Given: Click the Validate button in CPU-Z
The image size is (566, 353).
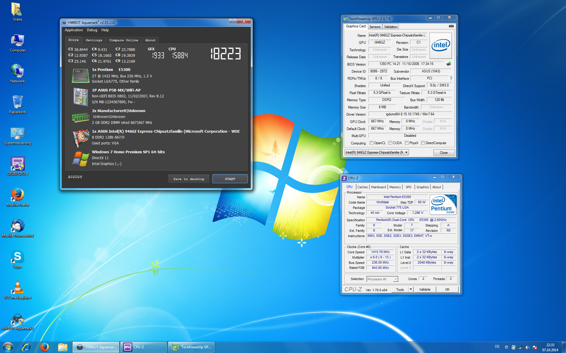Looking at the screenshot, I should coord(425,289).
